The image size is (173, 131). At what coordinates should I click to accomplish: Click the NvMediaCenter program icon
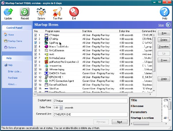46,58
